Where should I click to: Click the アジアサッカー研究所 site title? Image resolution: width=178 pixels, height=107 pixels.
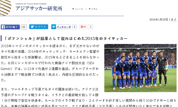39,9
